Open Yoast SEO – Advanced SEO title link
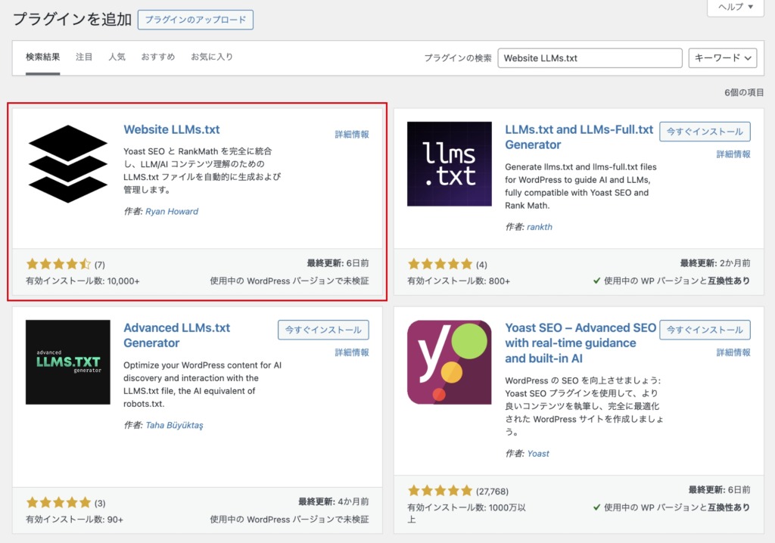 click(x=580, y=343)
